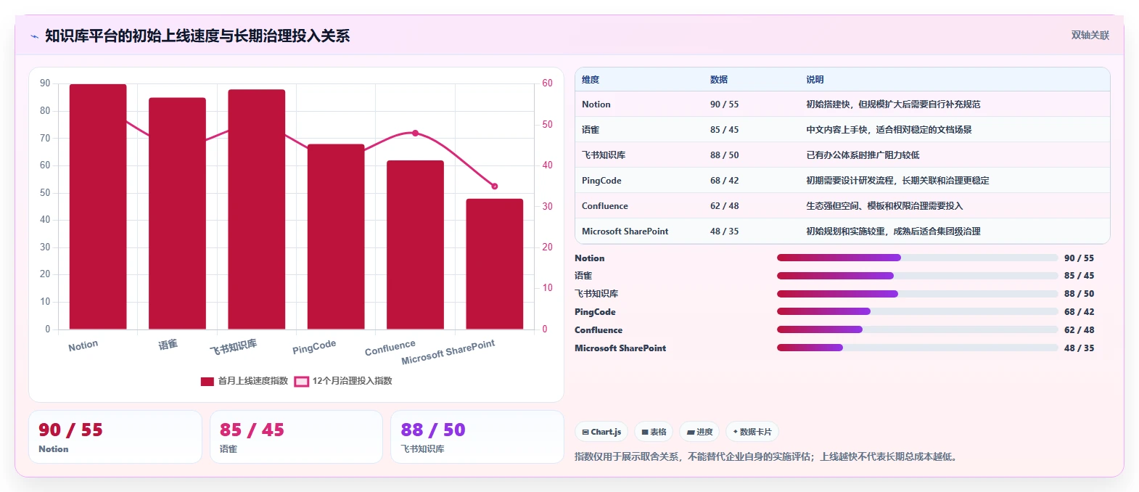Image resolution: width=1139 pixels, height=492 pixels.
Task: Click the Notion progress bar
Action: tap(917, 258)
